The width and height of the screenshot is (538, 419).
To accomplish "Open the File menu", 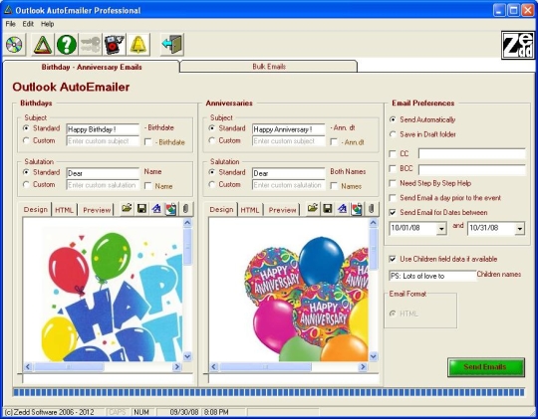I will [10, 24].
